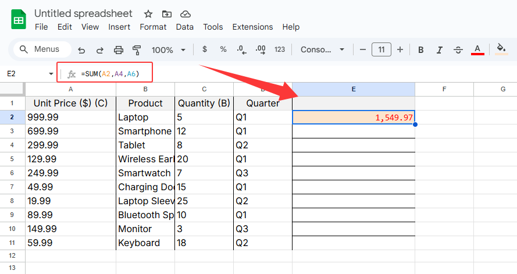Expand the font family dropdown
Viewport: 517px width, 274px height.
tap(323, 50)
